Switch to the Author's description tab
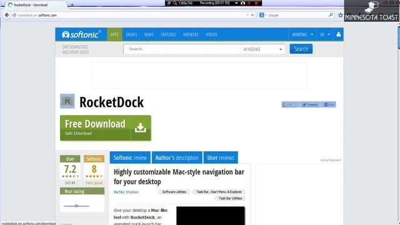The height and width of the screenshot is (225, 400). coord(177,157)
